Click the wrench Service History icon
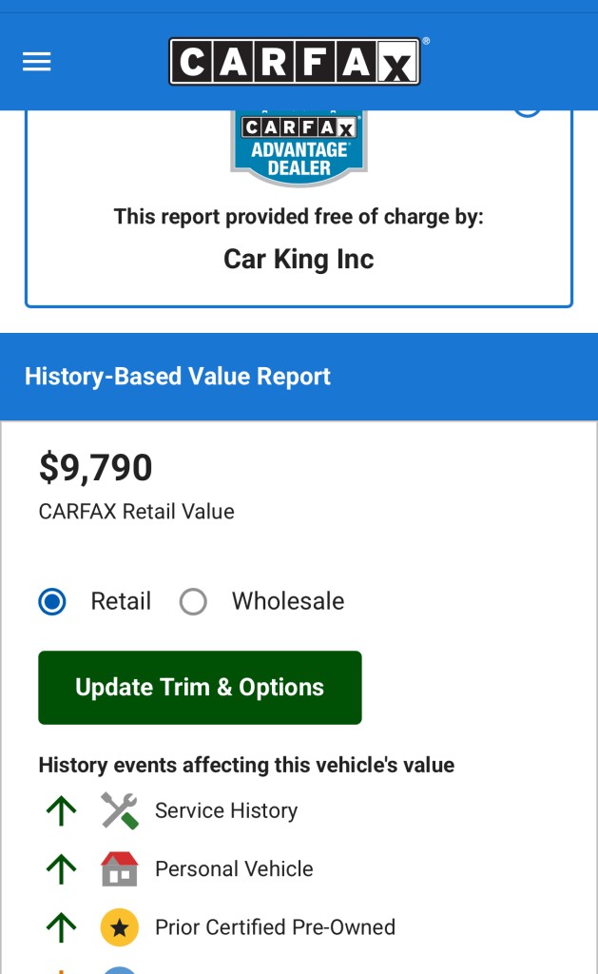Viewport: 598px width, 974px height. (x=120, y=811)
